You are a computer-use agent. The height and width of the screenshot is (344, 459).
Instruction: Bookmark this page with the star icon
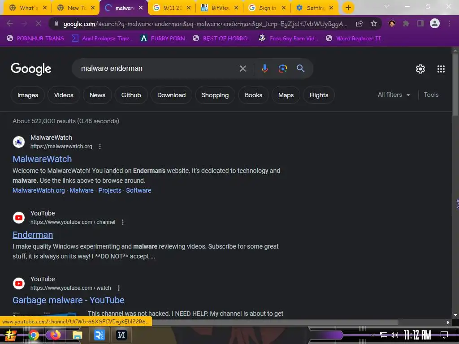pos(374,24)
